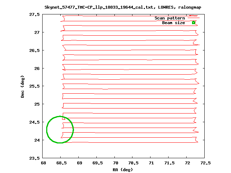Image resolution: width=231 pixels, height=173 pixels.
Task: Select the 'Beam size' legend label
Action: tap(174, 23)
